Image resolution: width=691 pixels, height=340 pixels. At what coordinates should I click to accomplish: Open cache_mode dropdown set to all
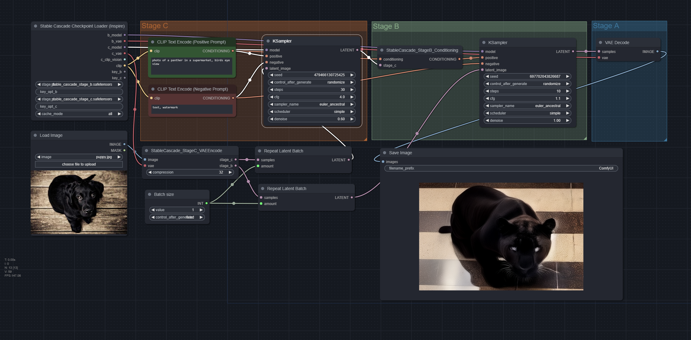79,114
